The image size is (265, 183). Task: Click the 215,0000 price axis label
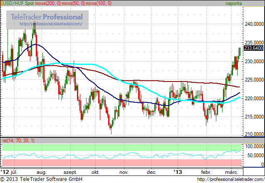254,117
